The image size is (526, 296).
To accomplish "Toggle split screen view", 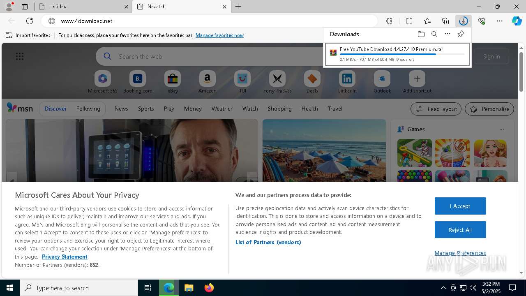I will coord(409,21).
